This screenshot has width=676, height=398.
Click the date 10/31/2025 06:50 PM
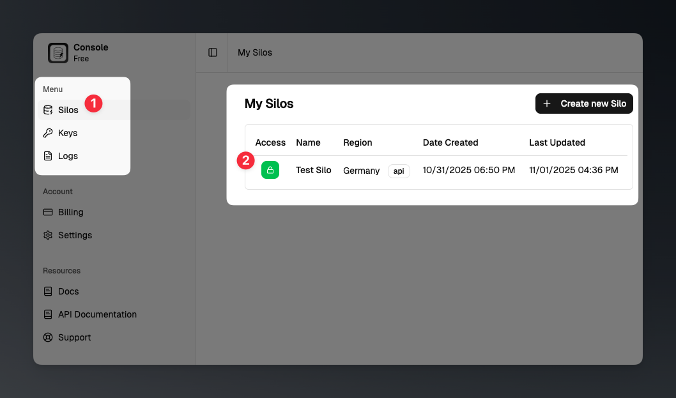tap(468, 170)
